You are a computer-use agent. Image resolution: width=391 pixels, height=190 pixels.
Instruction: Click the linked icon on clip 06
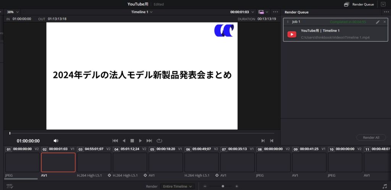point(217,175)
